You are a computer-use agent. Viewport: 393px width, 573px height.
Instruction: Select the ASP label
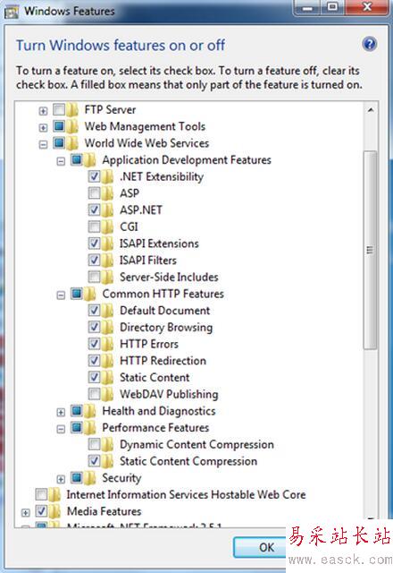130,193
